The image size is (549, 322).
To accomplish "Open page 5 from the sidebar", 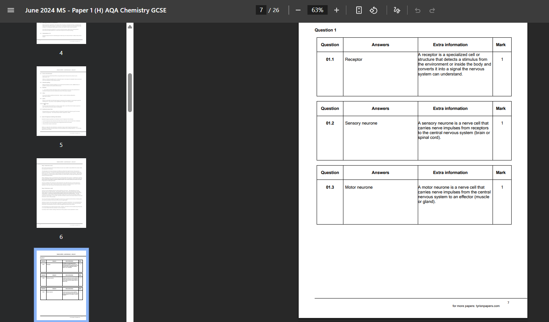I will (x=61, y=101).
